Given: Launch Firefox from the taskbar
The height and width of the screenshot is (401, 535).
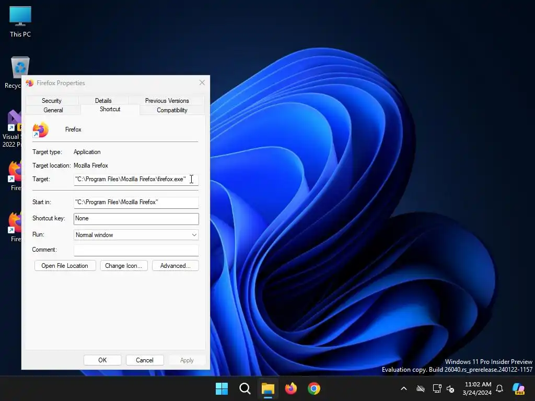Looking at the screenshot, I should click(x=290, y=388).
